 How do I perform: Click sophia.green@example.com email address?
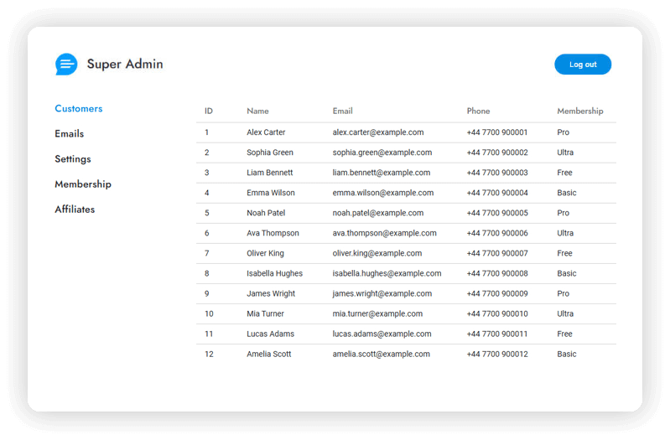(x=382, y=153)
